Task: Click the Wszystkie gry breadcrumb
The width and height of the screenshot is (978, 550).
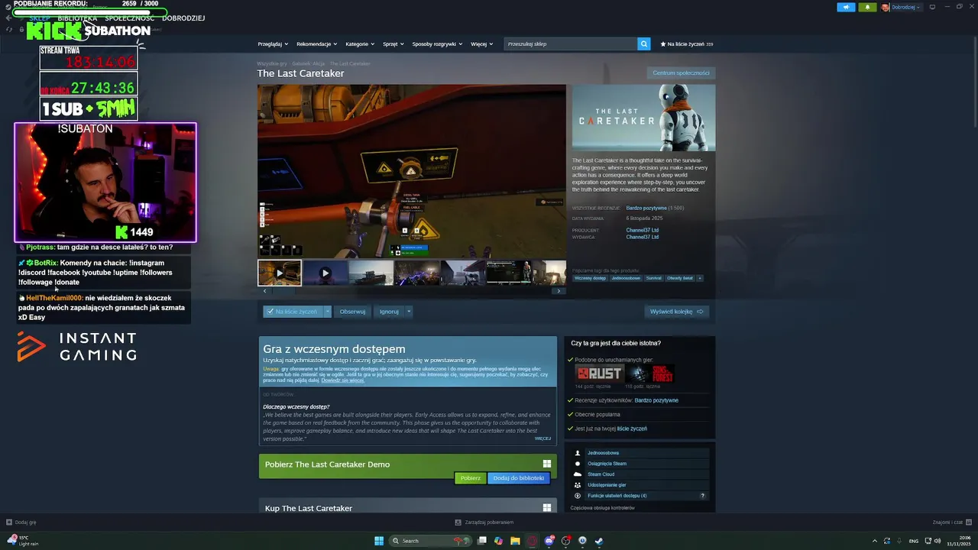Action: coord(272,63)
